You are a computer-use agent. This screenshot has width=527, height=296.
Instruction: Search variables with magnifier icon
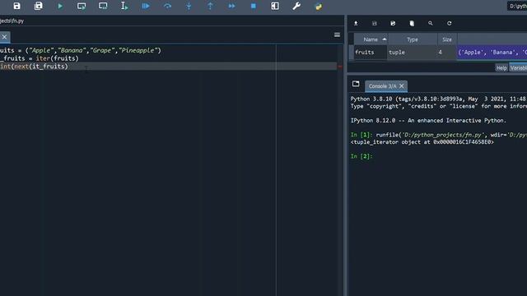click(430, 23)
